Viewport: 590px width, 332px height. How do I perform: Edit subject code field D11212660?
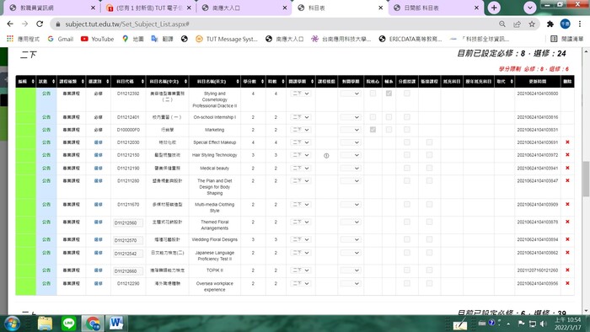[128, 271]
